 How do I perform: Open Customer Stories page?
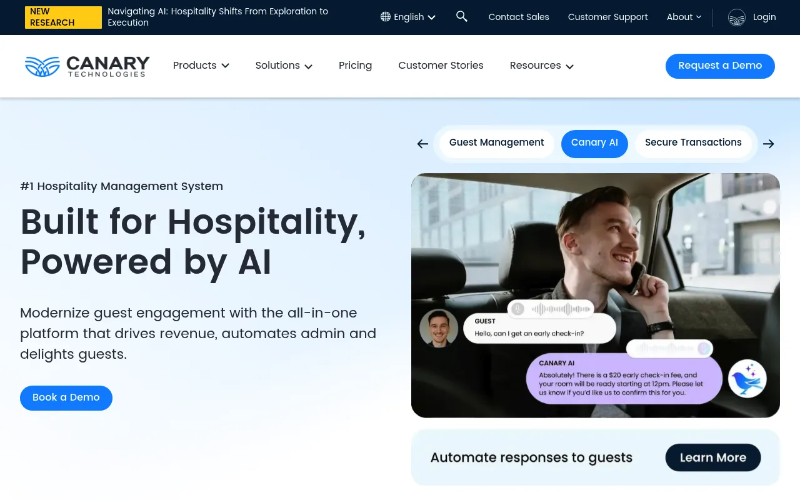tap(441, 66)
